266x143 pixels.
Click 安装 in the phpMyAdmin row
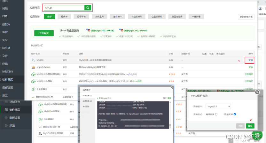tap(251, 67)
